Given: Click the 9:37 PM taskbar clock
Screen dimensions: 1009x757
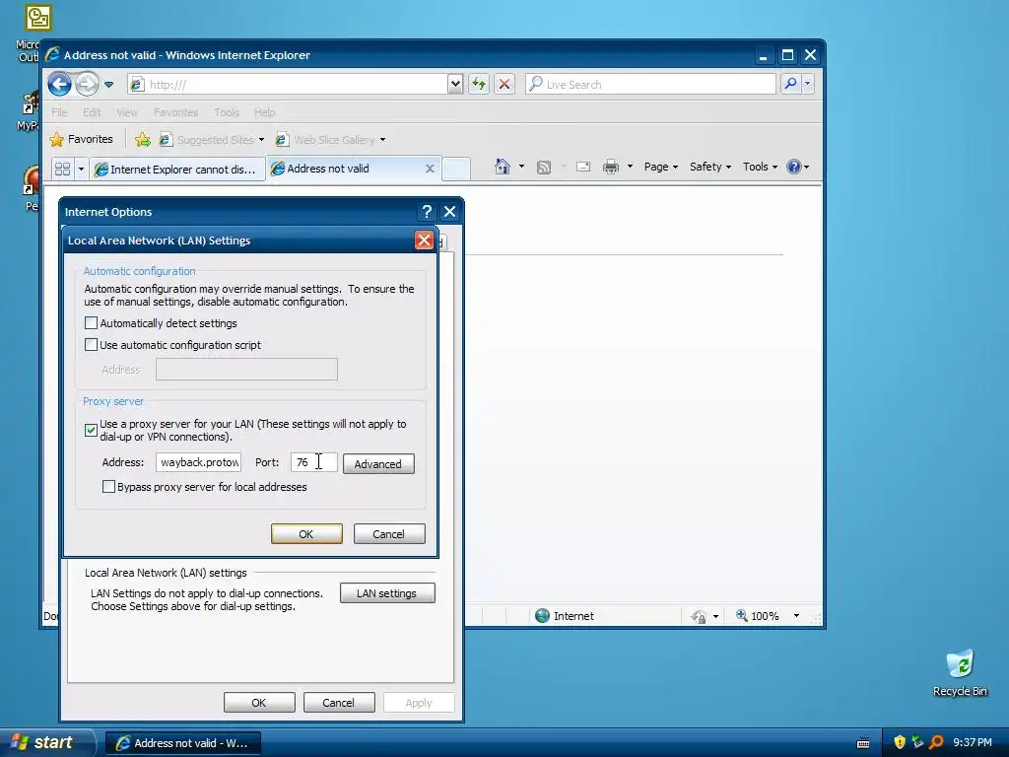Looking at the screenshot, I should pos(973,742).
